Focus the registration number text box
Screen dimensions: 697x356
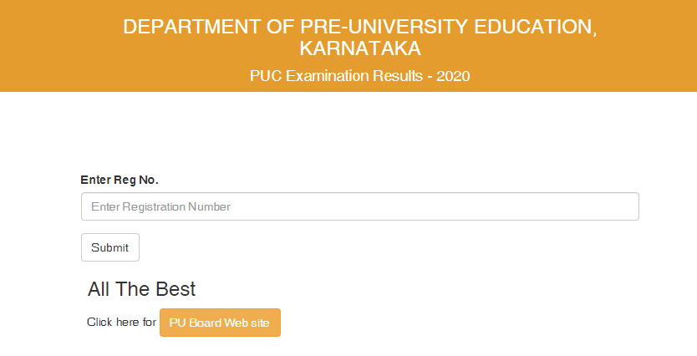[359, 206]
